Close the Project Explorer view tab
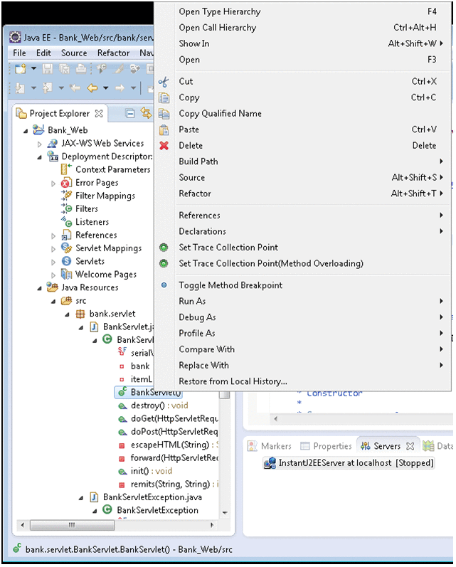The height and width of the screenshot is (567, 456). click(99, 114)
